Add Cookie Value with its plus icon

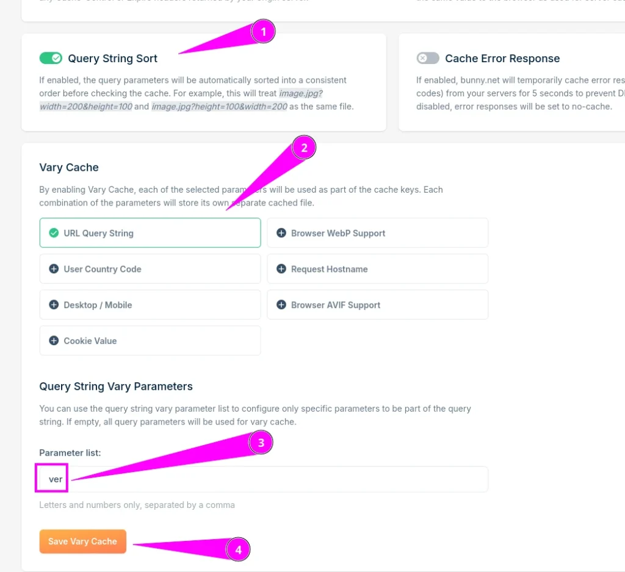(x=54, y=340)
